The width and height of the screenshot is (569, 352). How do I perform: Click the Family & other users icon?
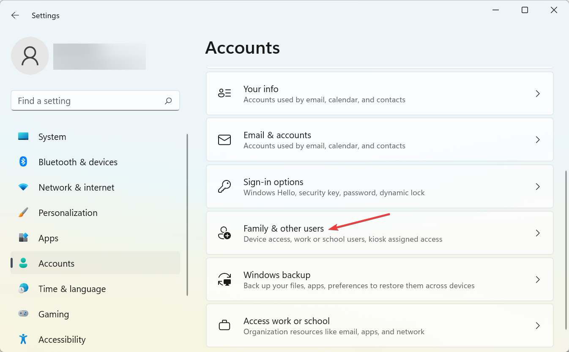pyautogui.click(x=224, y=233)
